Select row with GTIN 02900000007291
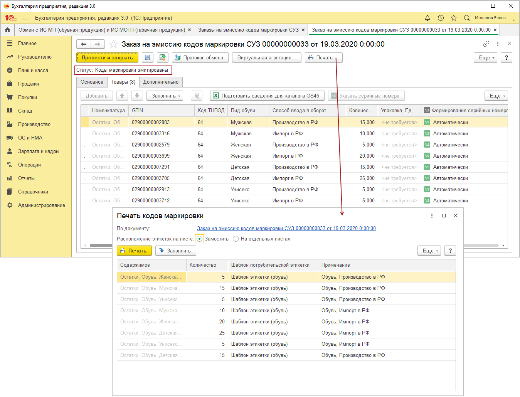Image resolution: width=520 pixels, height=397 pixels. click(x=294, y=167)
